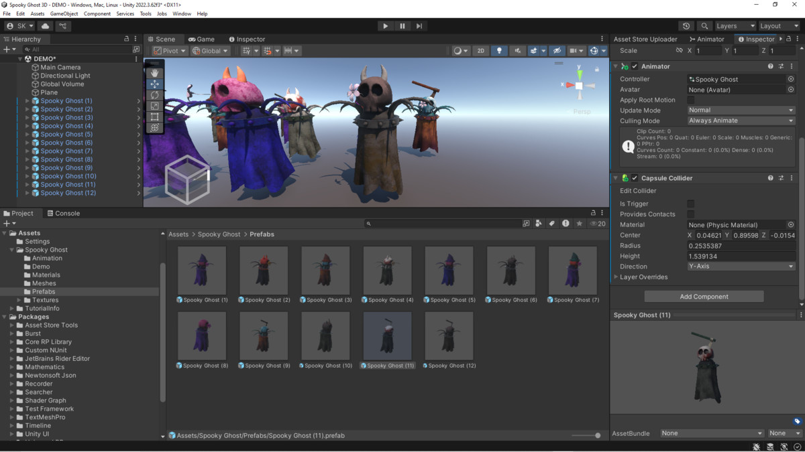This screenshot has width=805, height=452.
Task: Toggle the Scene gizmo rotation lock
Action: (x=597, y=69)
